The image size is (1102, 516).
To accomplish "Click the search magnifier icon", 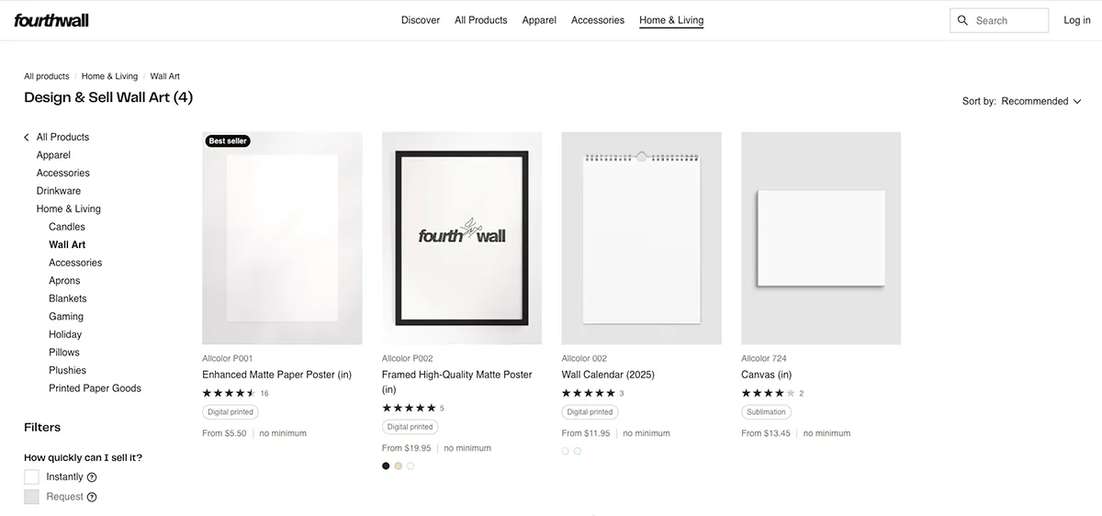I will pos(962,20).
